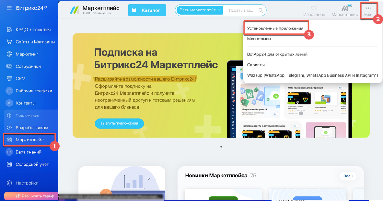Open База знаний in sidebar
The height and width of the screenshot is (201, 383).
(x=28, y=152)
